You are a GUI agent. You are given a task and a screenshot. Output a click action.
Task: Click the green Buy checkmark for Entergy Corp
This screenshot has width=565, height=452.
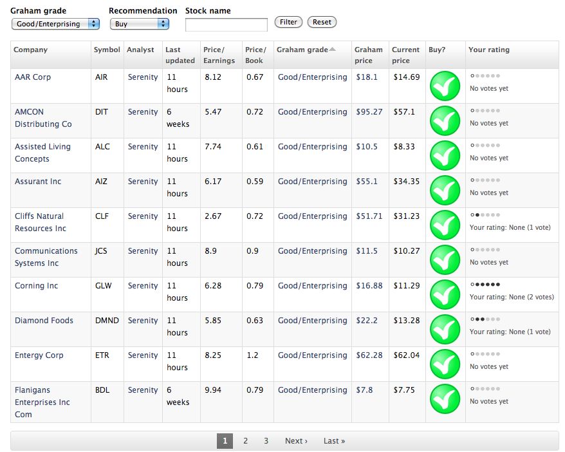click(x=445, y=364)
